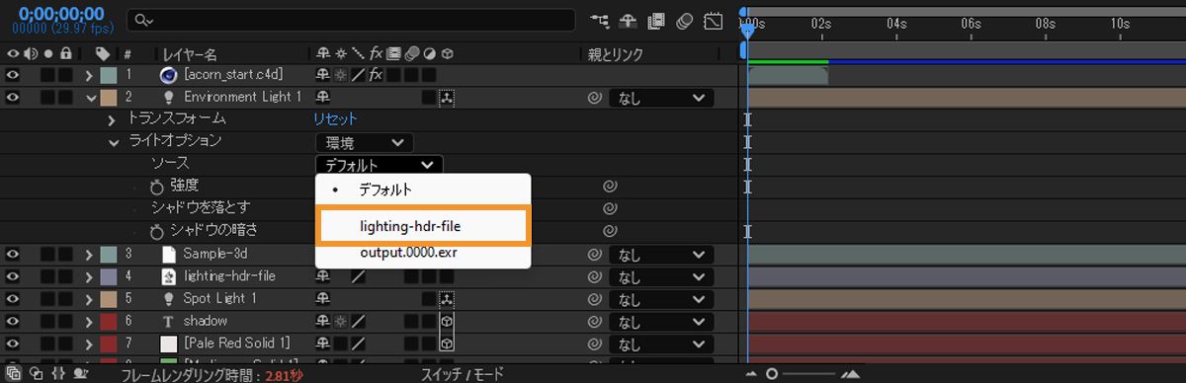Screen dimensions: 1186x383
Task: Hide the lighting-hdr-file layer
Action: [13, 276]
